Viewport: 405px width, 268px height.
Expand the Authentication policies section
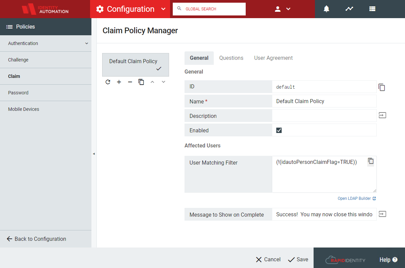click(x=46, y=43)
